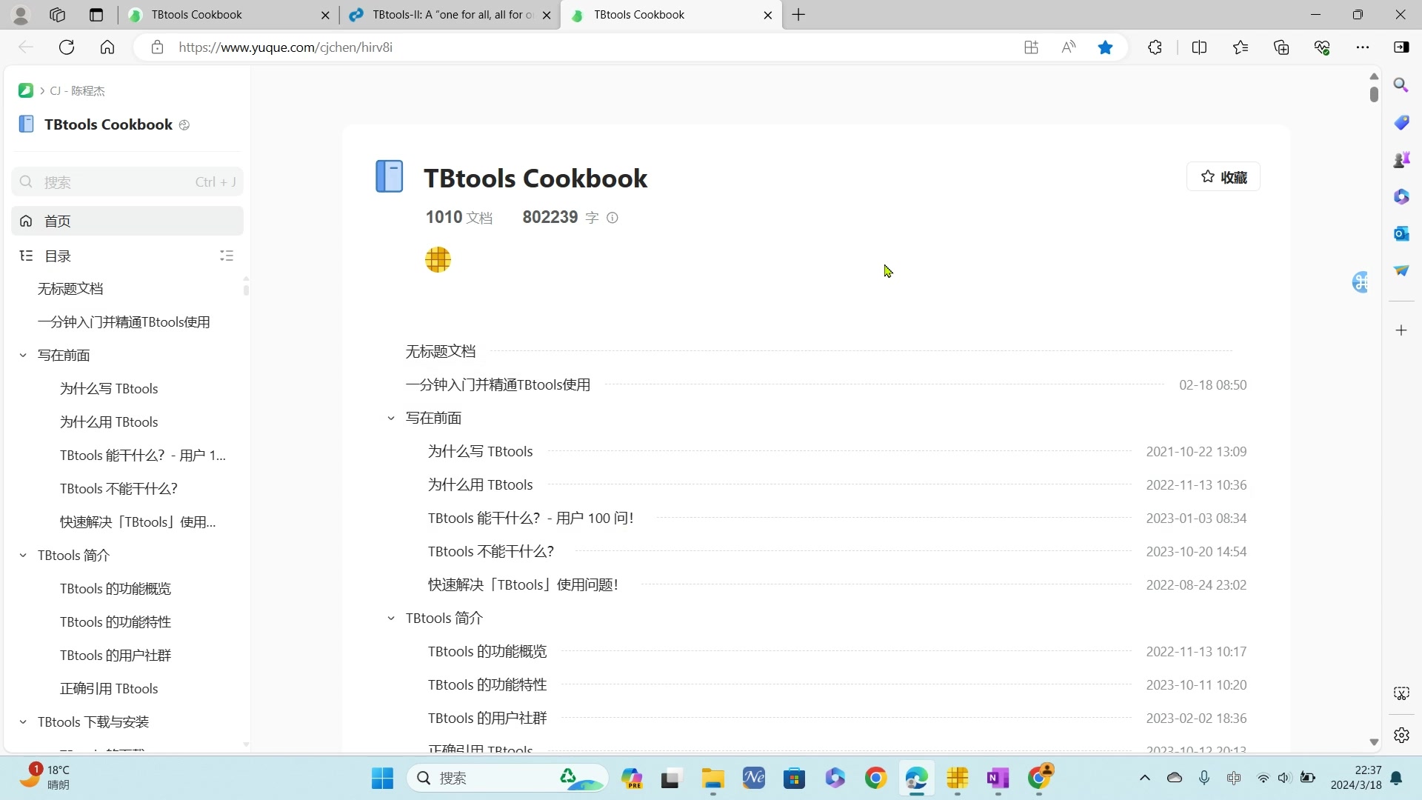Open the browser Home page icon
The width and height of the screenshot is (1422, 800).
point(107,47)
